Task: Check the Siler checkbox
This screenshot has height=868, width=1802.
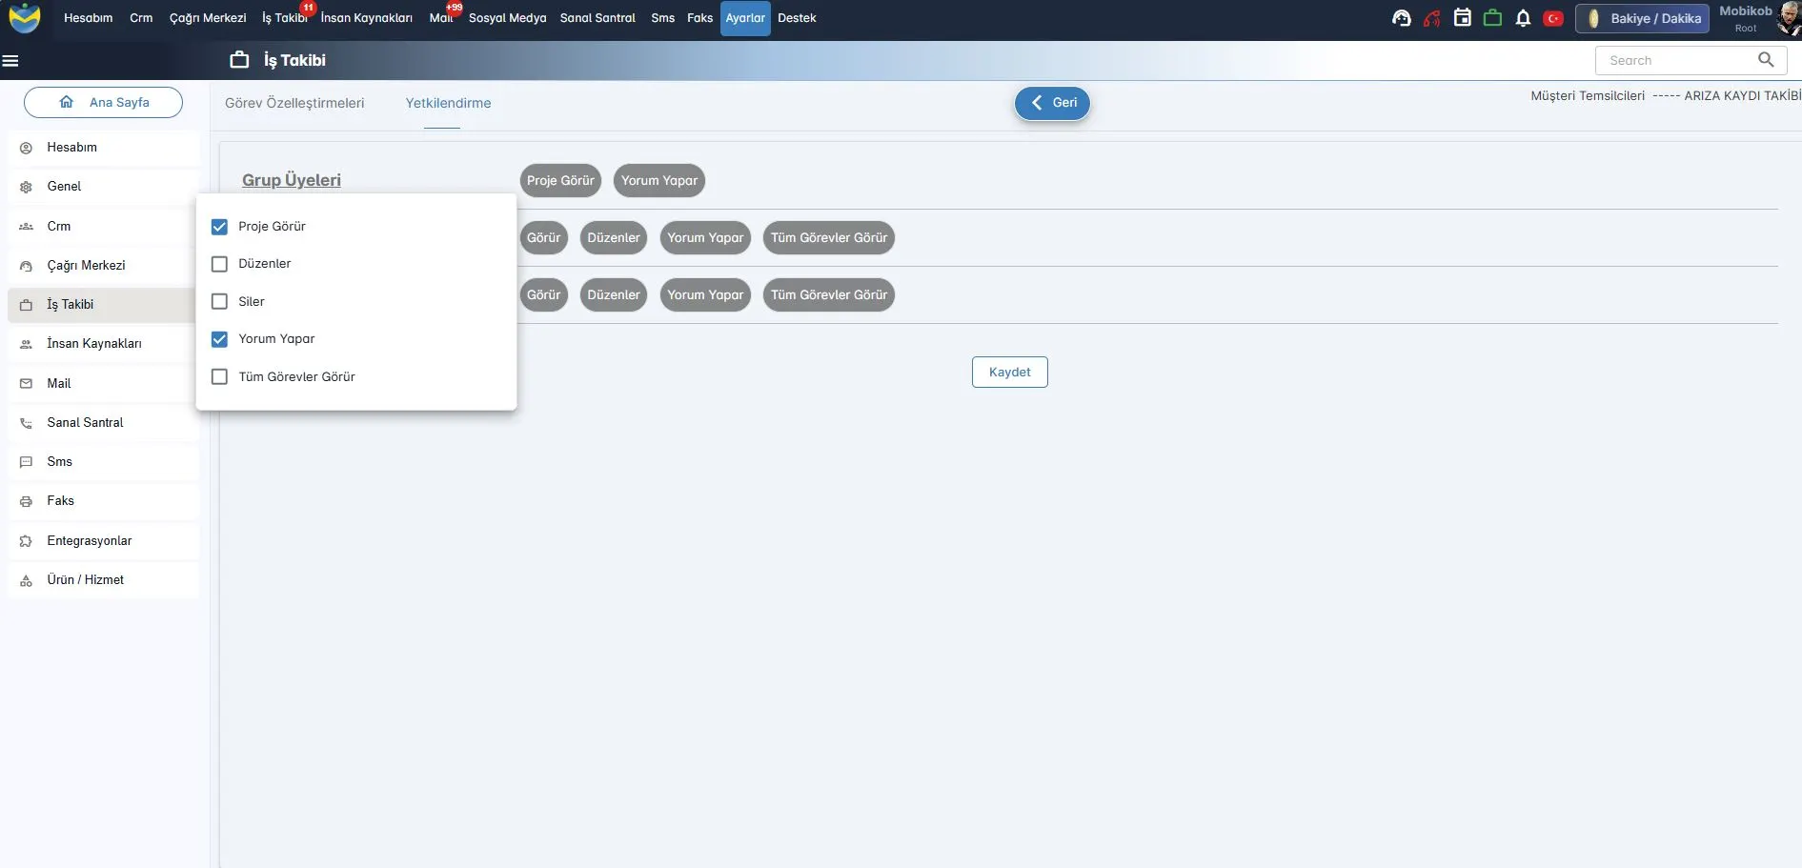Action: point(219,301)
